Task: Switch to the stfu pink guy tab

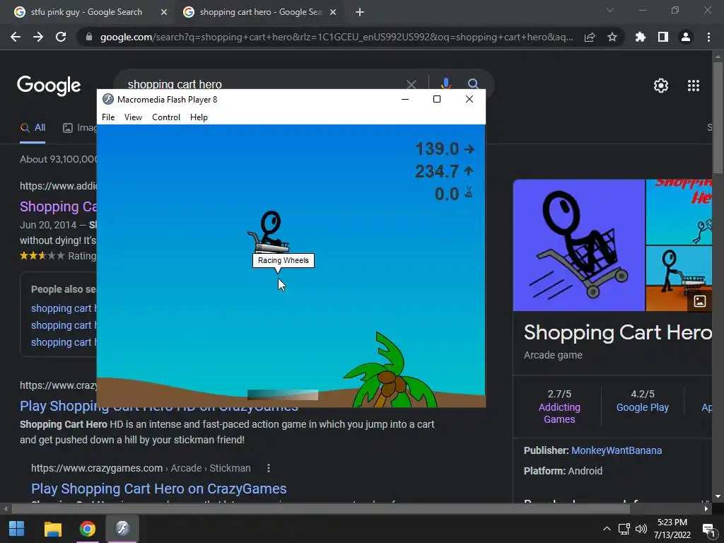Action: (86, 12)
